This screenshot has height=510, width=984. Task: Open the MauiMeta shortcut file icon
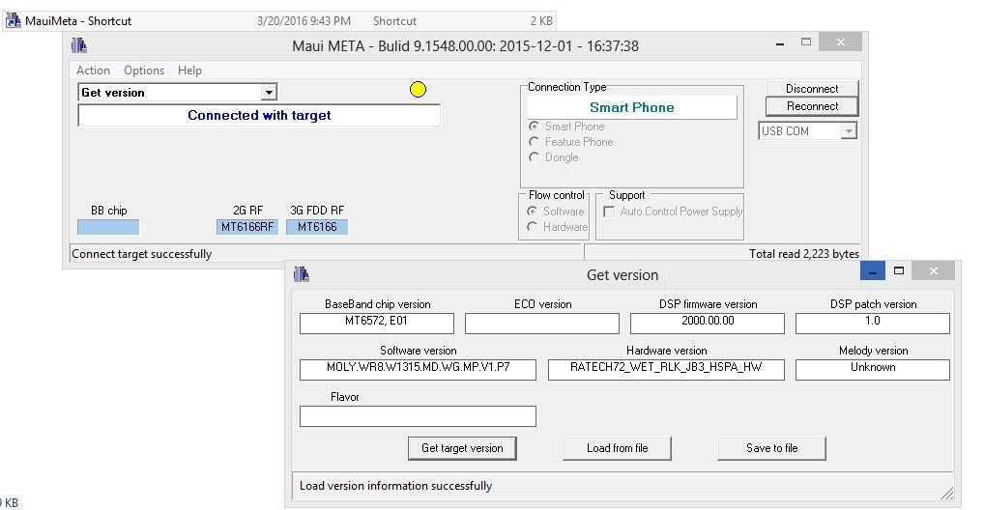pos(13,20)
